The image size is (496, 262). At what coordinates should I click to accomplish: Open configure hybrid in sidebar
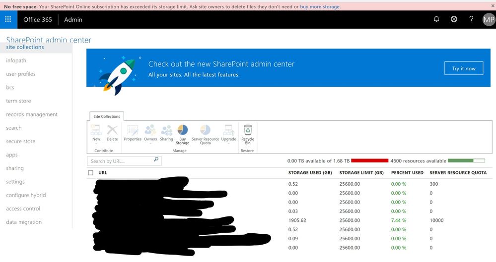tap(26, 195)
